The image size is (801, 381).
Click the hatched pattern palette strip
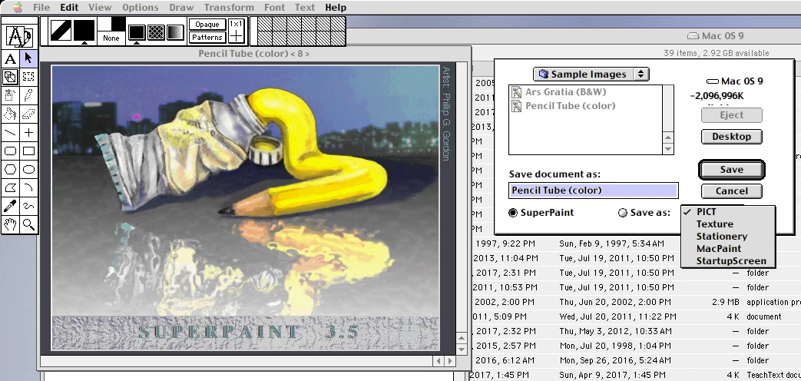(x=301, y=31)
